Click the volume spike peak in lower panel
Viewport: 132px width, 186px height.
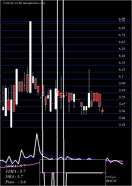[x=37, y=134]
